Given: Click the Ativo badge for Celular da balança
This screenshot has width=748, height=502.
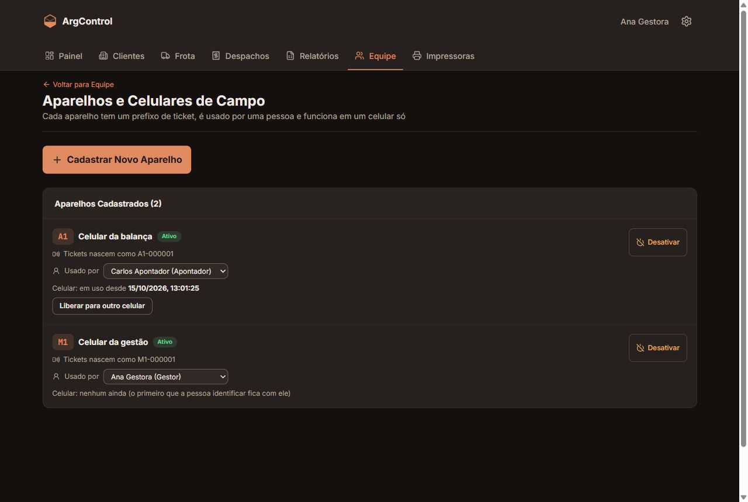Looking at the screenshot, I should tap(169, 236).
